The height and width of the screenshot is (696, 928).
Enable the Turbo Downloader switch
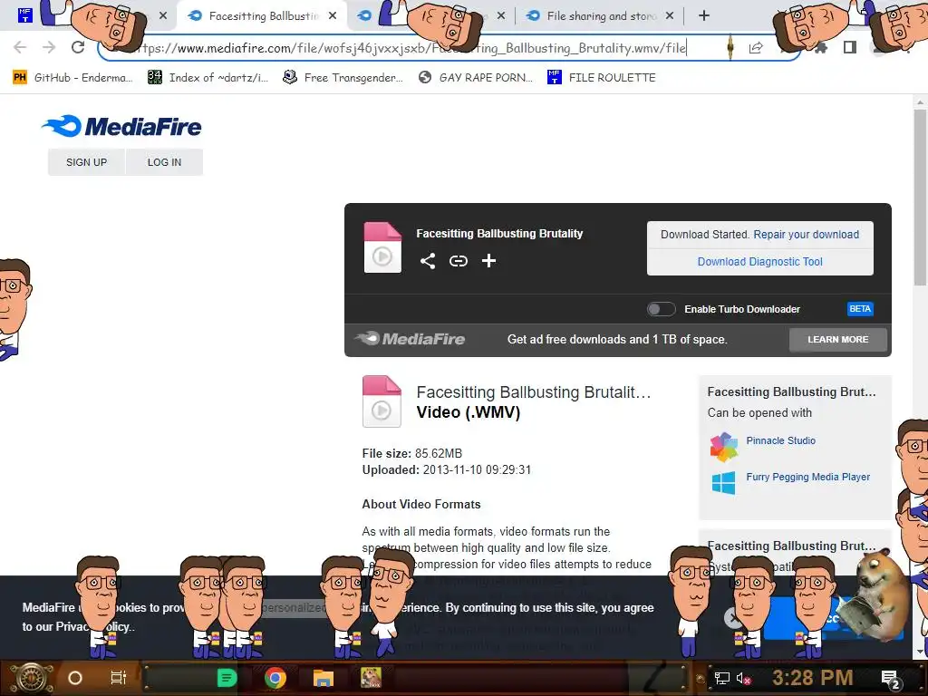tap(661, 309)
